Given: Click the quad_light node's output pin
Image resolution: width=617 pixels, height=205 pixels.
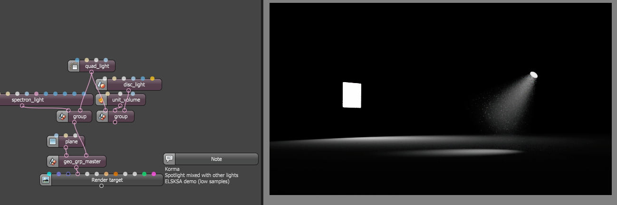Looking at the screenshot, I should pyautogui.click(x=91, y=72).
